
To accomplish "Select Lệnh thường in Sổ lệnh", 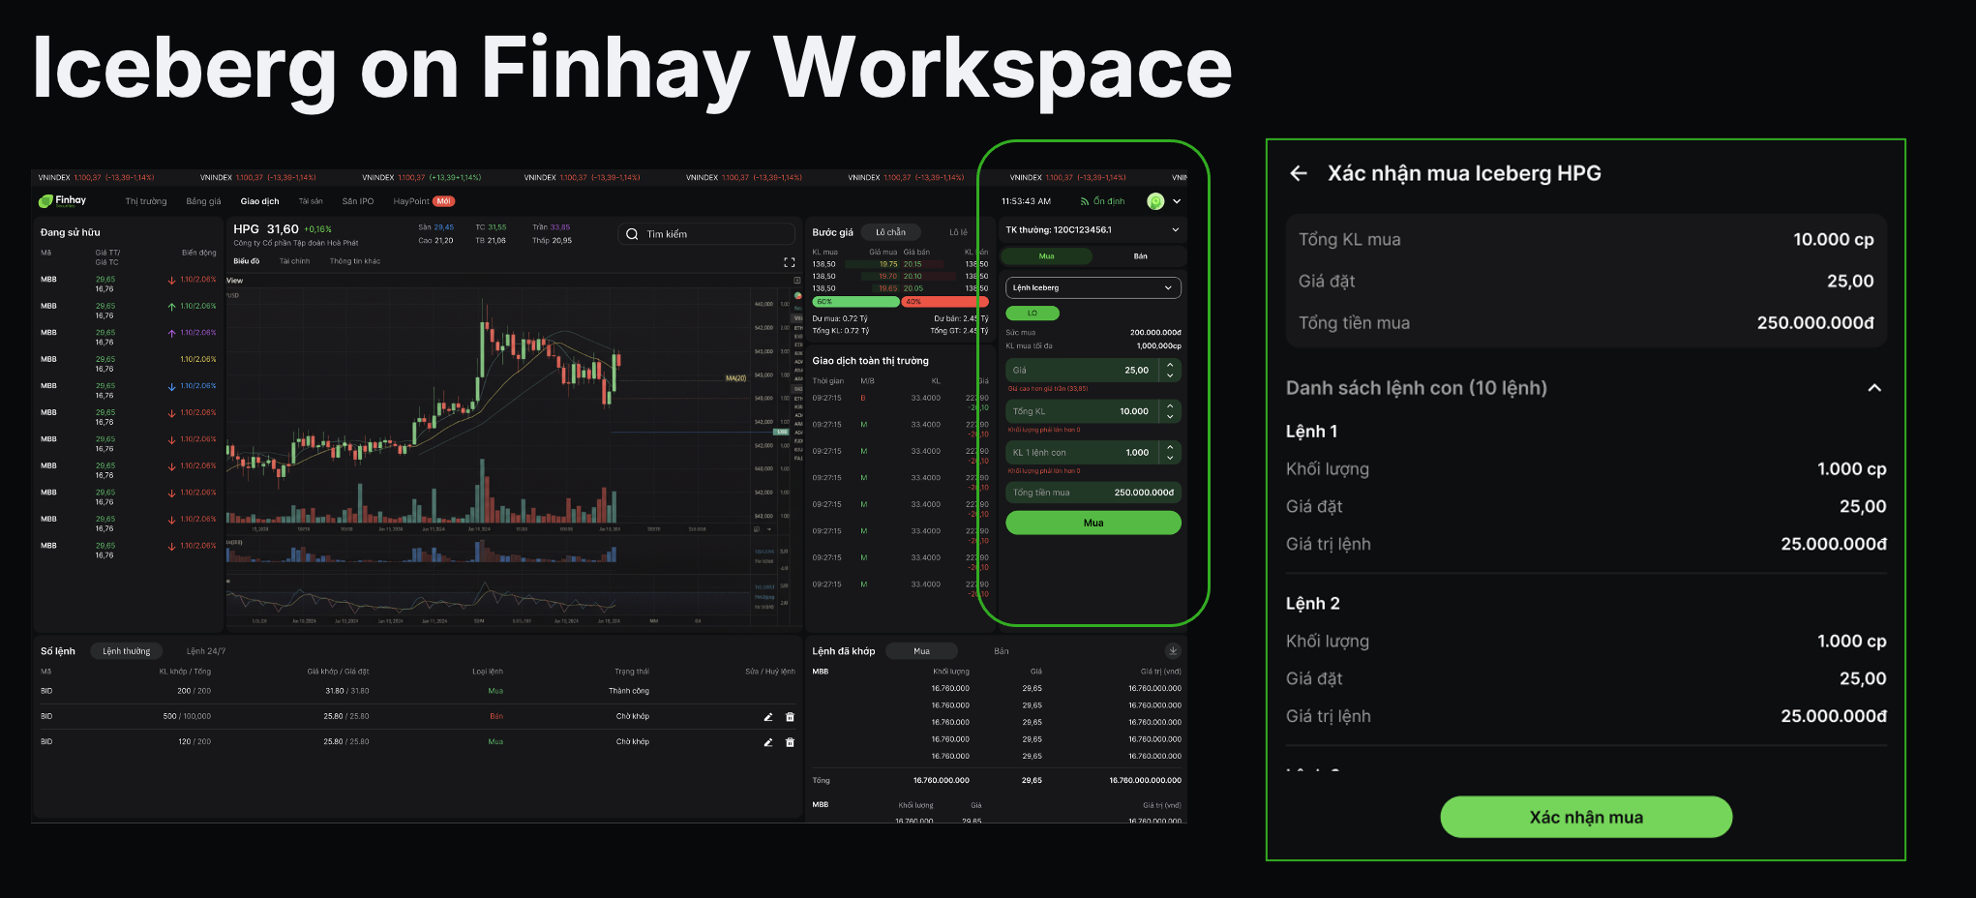I will (127, 651).
